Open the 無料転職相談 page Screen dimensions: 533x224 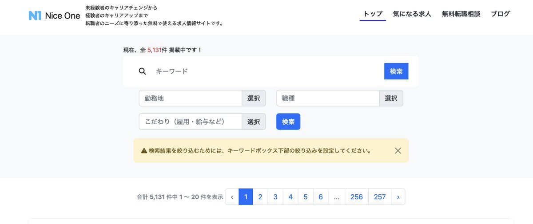pyautogui.click(x=461, y=14)
